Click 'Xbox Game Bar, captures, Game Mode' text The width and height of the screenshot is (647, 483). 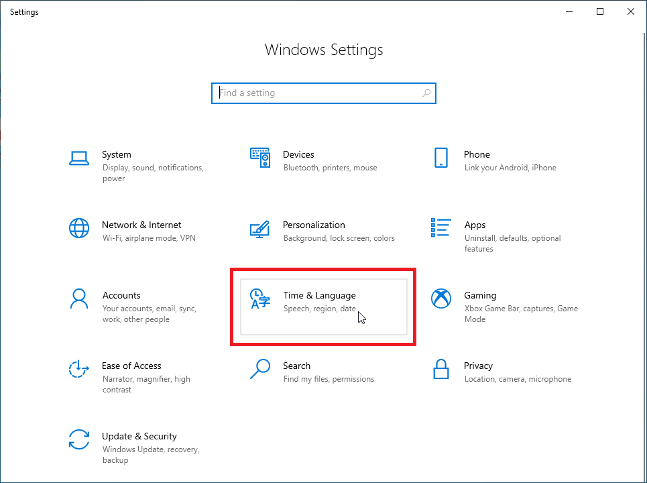click(521, 314)
